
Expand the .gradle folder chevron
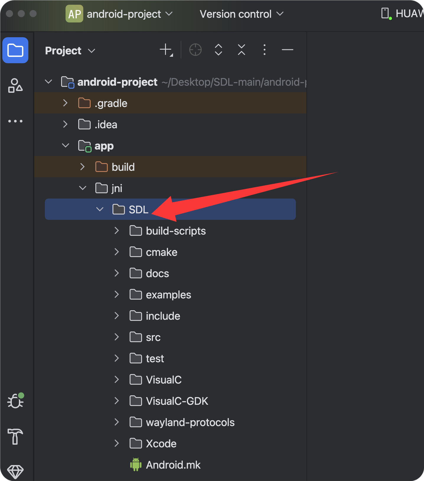point(66,103)
